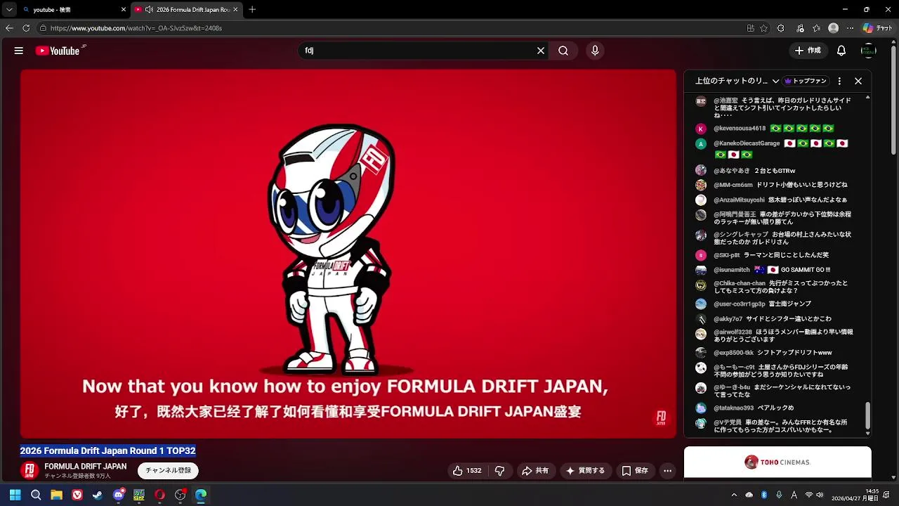
Task: Open the tab search dropdown arrow
Action: point(9,10)
